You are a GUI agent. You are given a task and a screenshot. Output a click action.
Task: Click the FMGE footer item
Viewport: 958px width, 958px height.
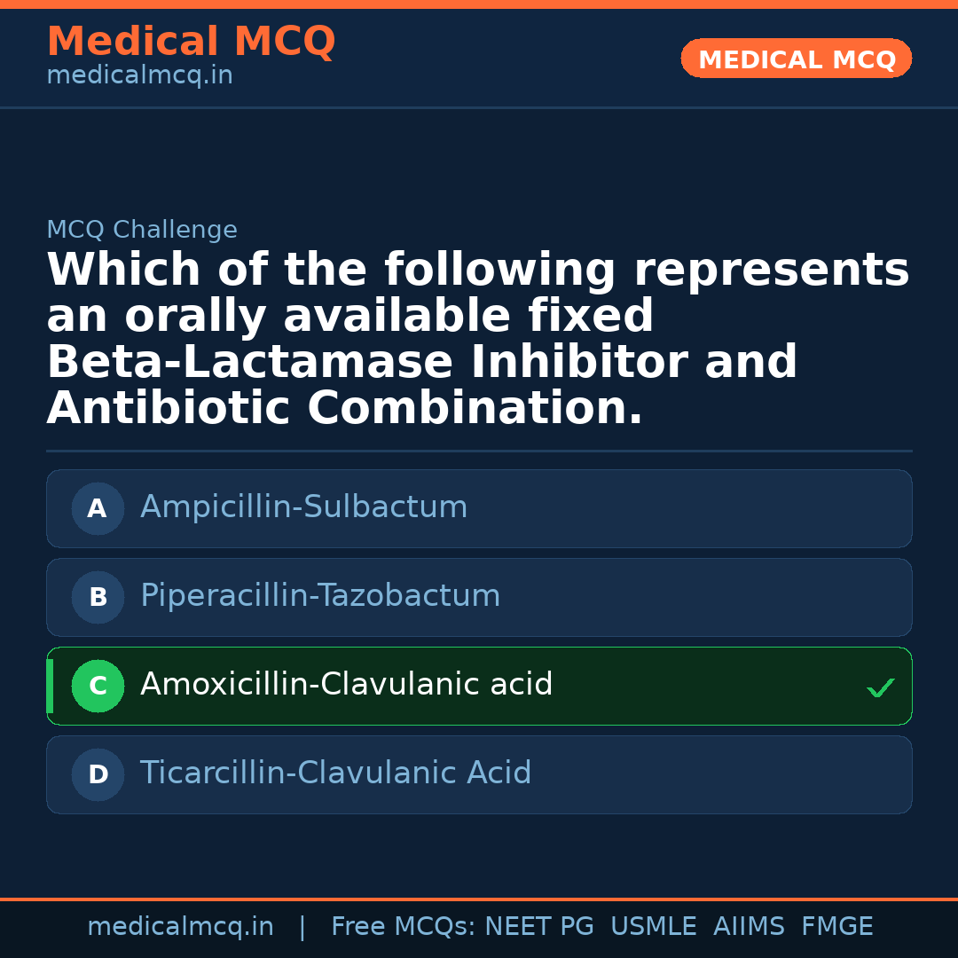[x=836, y=927]
